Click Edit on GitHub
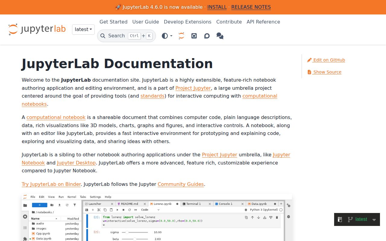 point(326,60)
